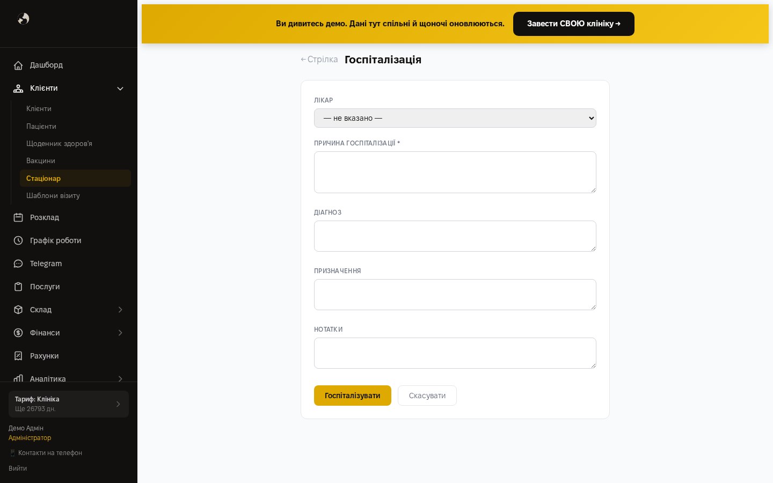Open Дашборд in the sidebar
The height and width of the screenshot is (483, 773).
pyautogui.click(x=69, y=65)
